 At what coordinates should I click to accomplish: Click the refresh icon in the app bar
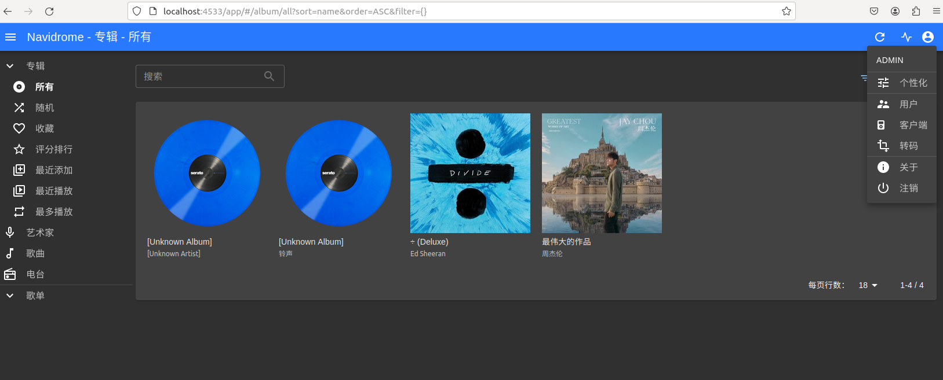(880, 37)
